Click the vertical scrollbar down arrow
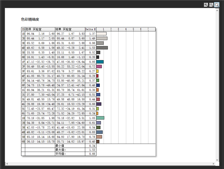224x169 pixels. point(217,160)
